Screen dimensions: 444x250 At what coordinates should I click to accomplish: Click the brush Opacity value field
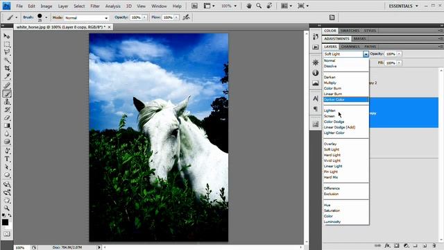point(136,17)
